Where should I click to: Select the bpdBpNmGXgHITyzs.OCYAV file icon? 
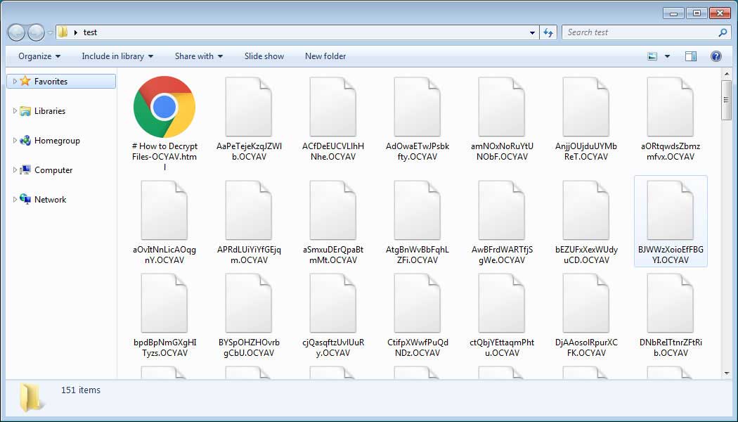point(164,303)
